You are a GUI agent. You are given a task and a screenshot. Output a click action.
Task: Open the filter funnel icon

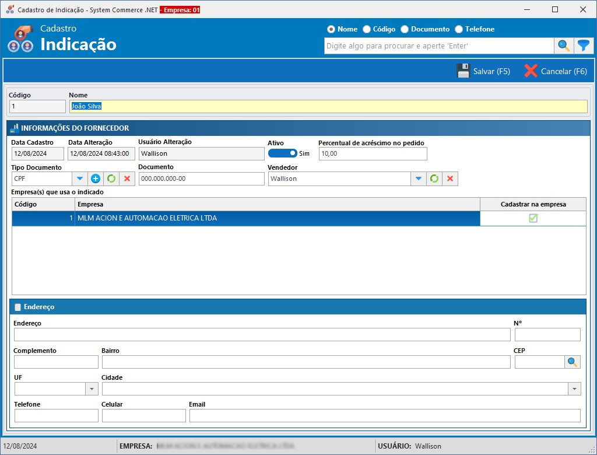click(583, 45)
